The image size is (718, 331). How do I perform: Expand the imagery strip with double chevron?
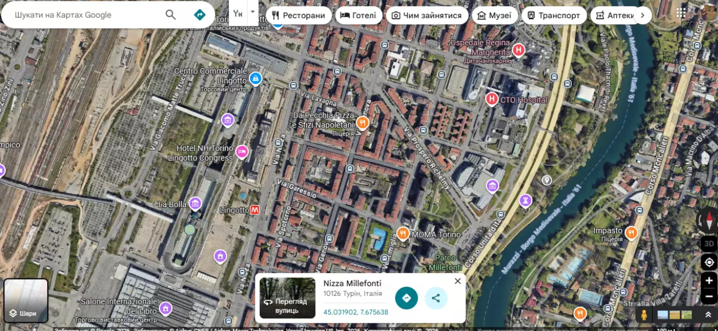pyautogui.click(x=708, y=314)
